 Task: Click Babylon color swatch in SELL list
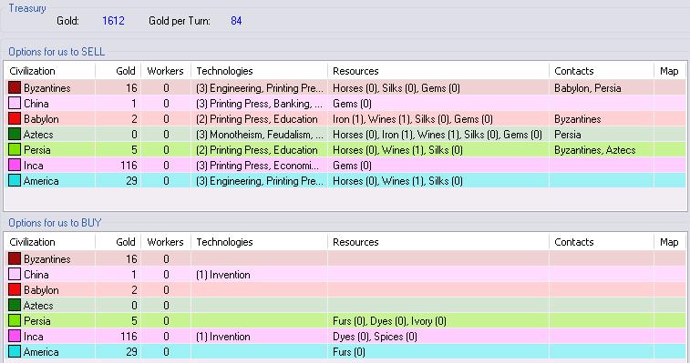[x=15, y=118]
